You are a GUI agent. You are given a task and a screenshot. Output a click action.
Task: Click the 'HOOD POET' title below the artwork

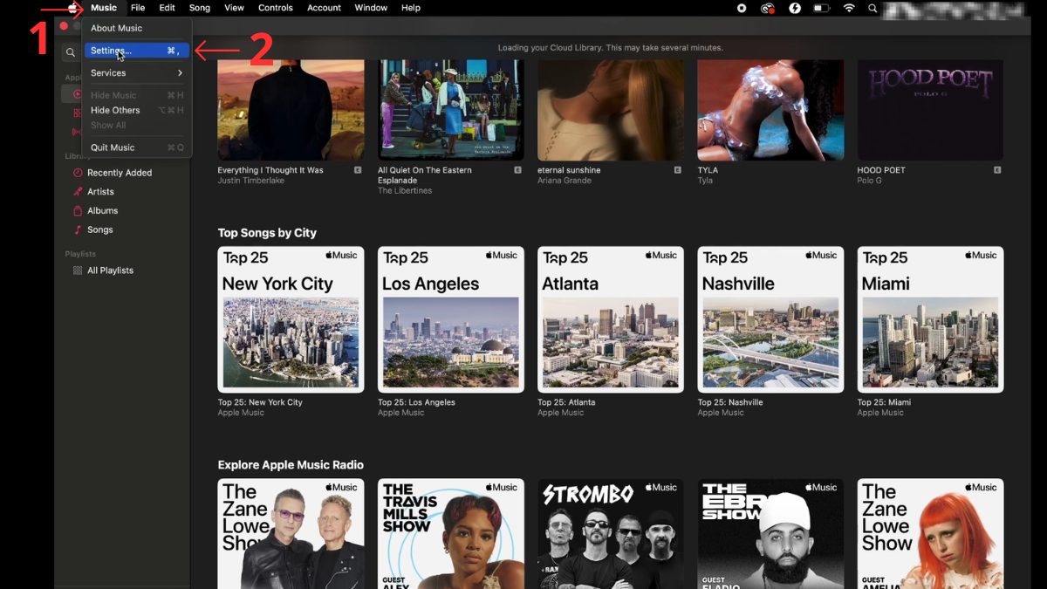(881, 170)
